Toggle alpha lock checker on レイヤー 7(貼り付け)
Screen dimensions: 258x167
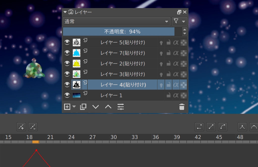[x=184, y=53]
